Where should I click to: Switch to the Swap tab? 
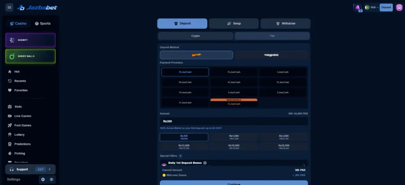[x=234, y=23]
